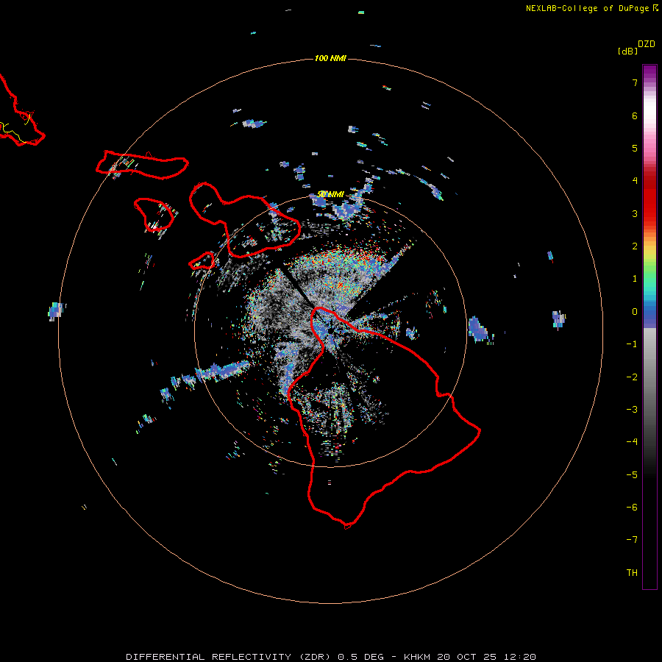662x662 pixels.
Task: Click the 0 value on the color scale
Action: click(x=635, y=312)
